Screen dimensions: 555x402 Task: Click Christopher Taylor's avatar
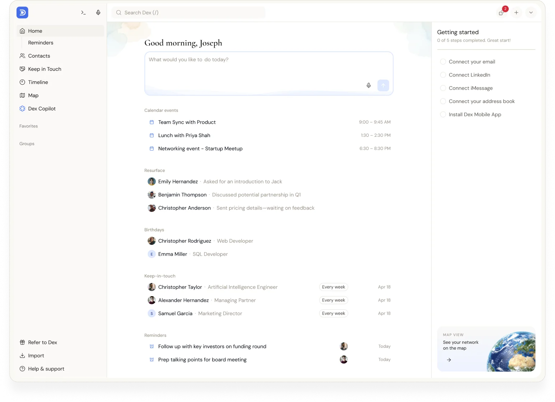(151, 287)
